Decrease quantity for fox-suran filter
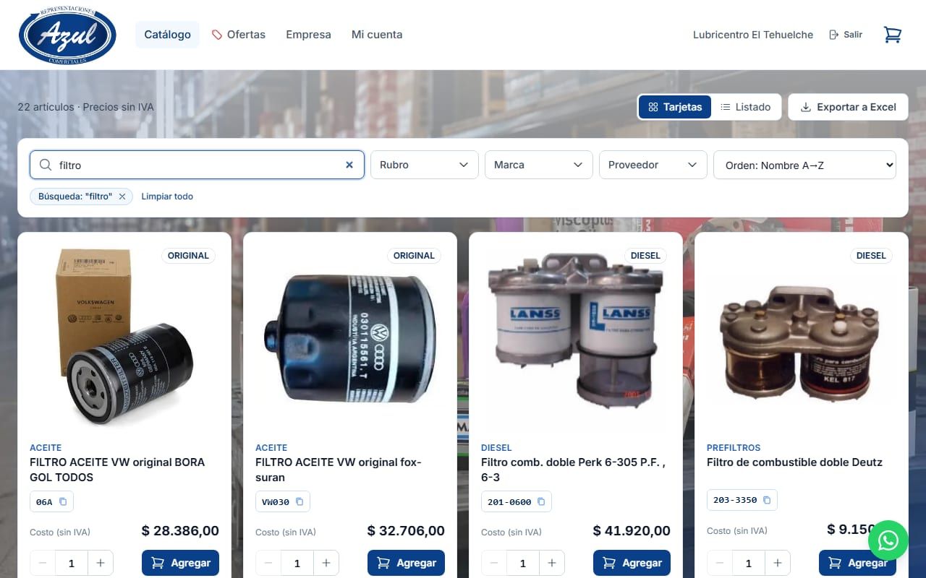926x578 pixels. click(268, 563)
